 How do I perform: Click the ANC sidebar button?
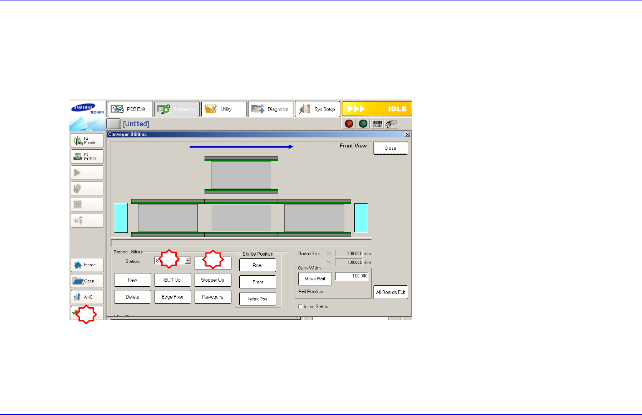(x=87, y=297)
